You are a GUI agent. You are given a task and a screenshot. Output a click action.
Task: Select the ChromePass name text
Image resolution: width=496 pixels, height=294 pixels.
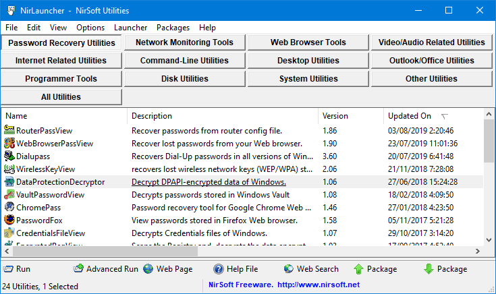38,208
